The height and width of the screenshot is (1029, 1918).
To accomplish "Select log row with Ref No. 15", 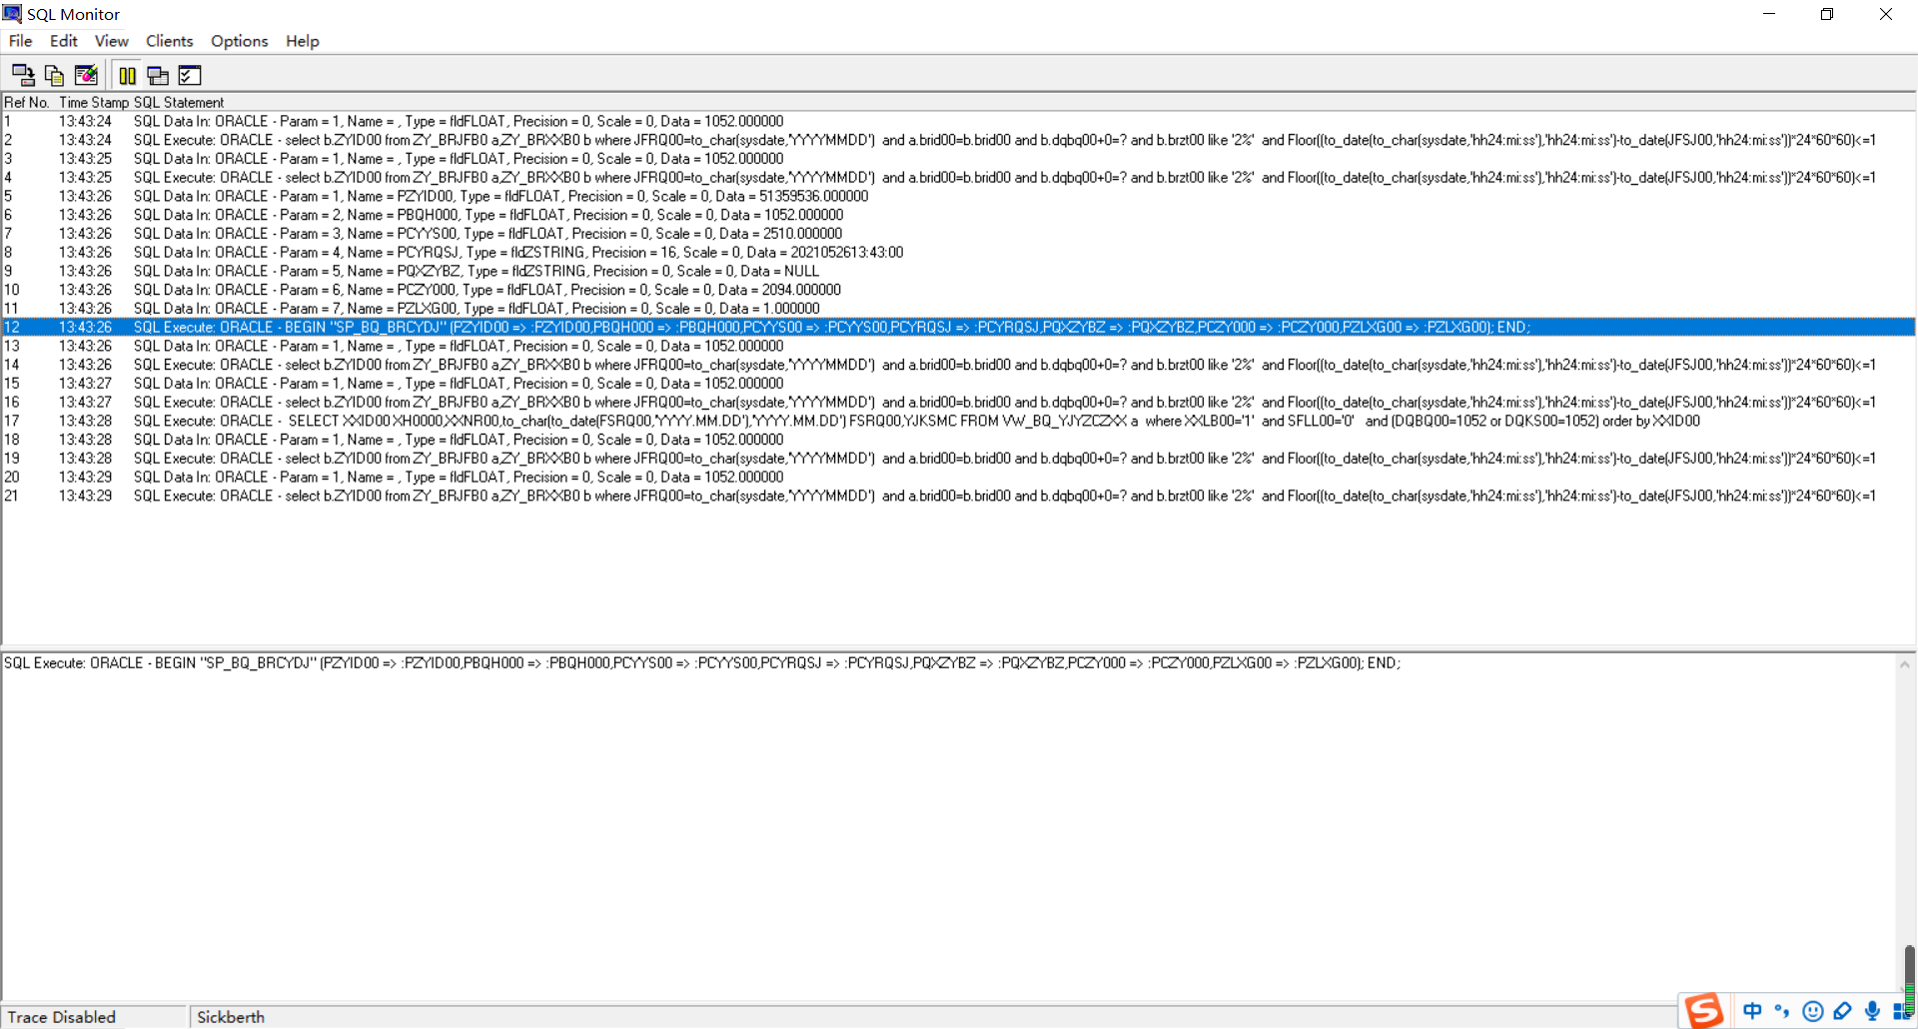I will [958, 384].
